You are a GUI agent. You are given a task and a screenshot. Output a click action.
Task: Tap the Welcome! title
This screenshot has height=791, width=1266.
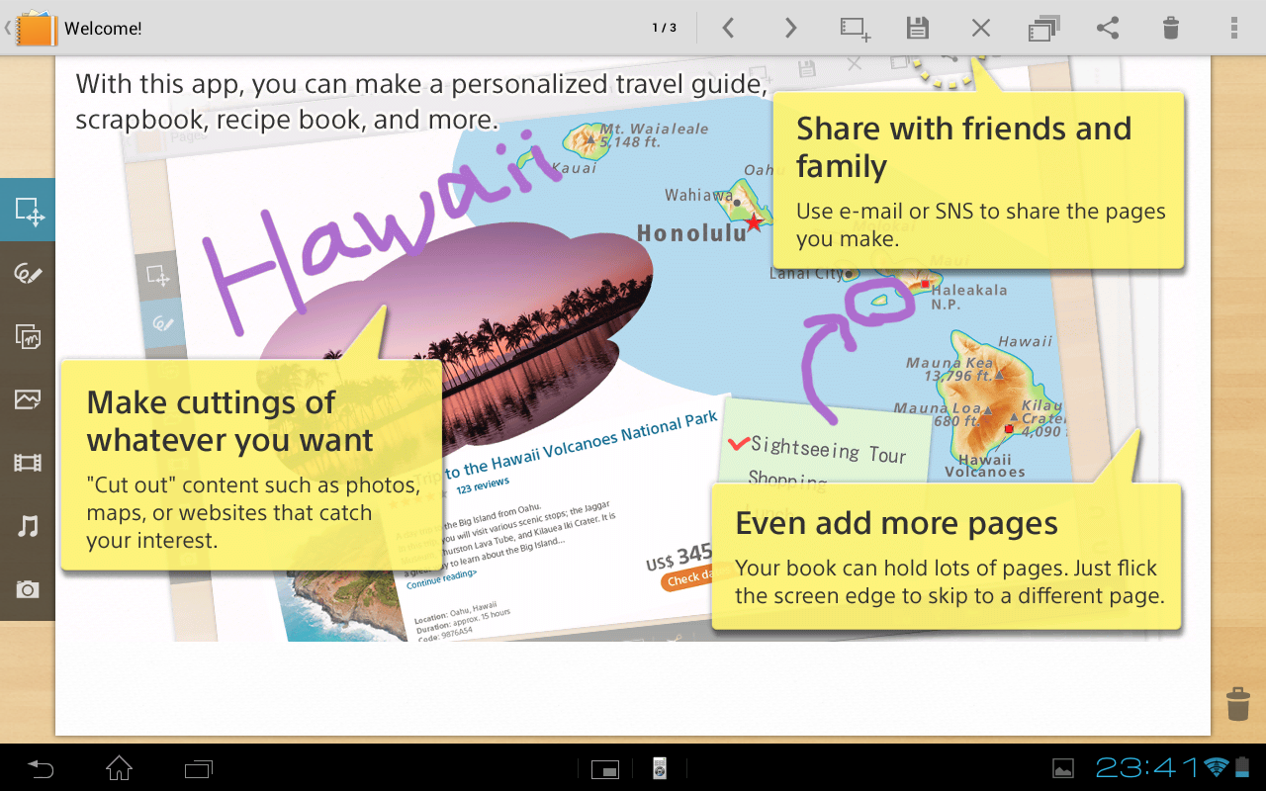(x=103, y=29)
